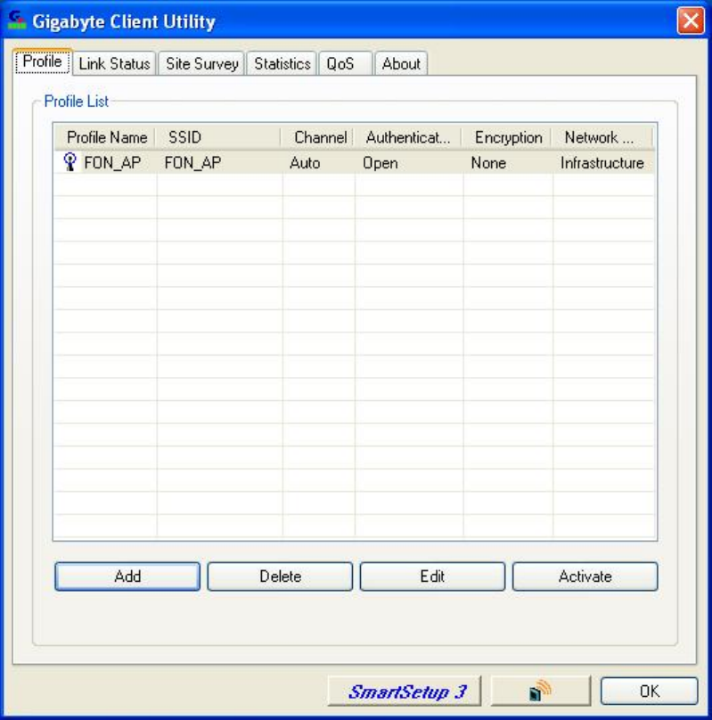
Task: Click the wireless radio signal icon button
Action: tap(540, 691)
